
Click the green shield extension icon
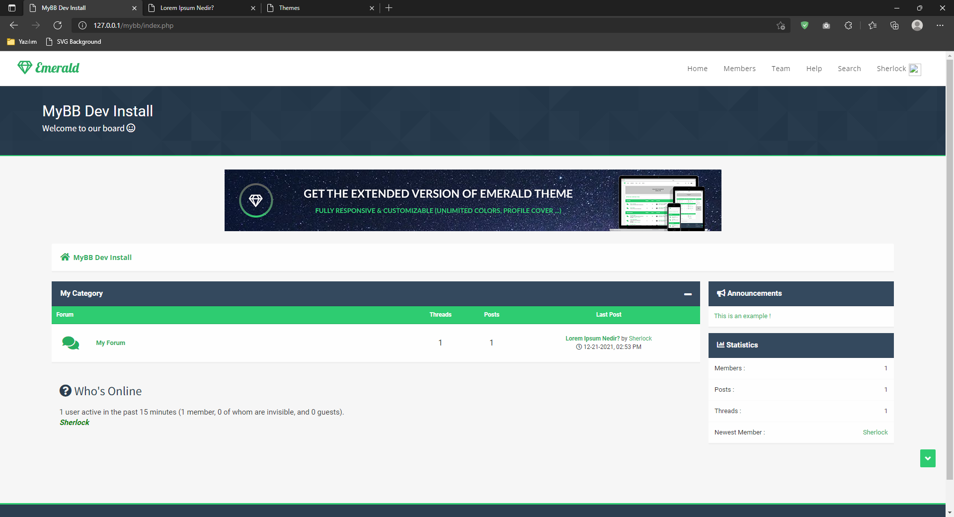point(804,25)
